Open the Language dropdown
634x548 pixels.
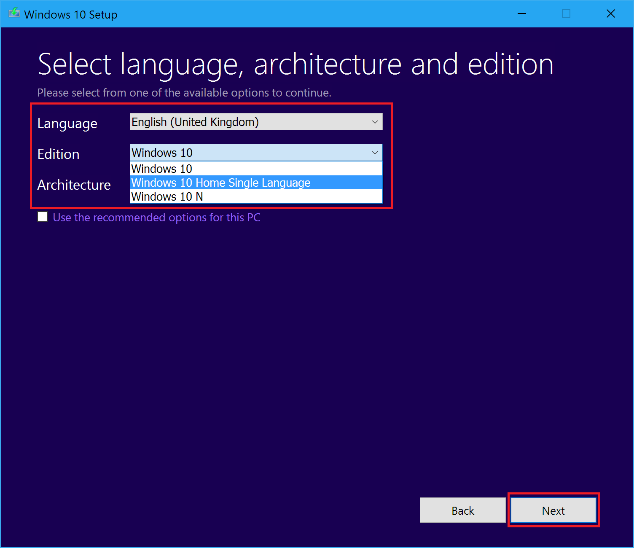click(256, 122)
